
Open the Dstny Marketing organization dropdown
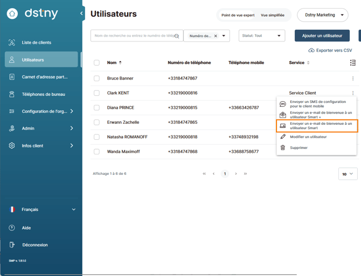pyautogui.click(x=323, y=15)
